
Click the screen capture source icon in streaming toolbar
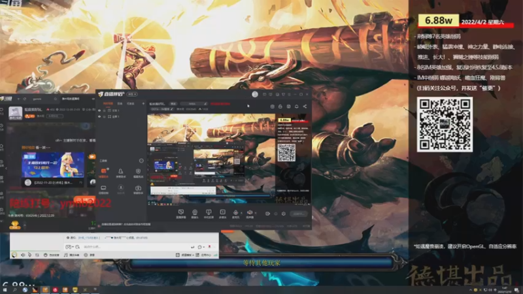tap(181, 212)
